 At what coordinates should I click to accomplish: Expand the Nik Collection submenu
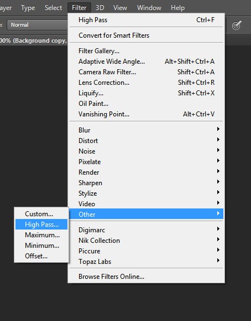pos(146,241)
